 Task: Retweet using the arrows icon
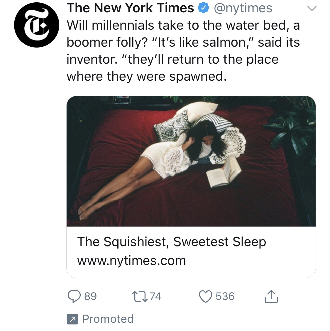pyautogui.click(x=139, y=296)
